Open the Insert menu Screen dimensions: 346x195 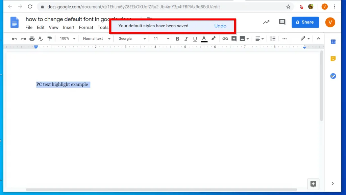click(x=69, y=27)
